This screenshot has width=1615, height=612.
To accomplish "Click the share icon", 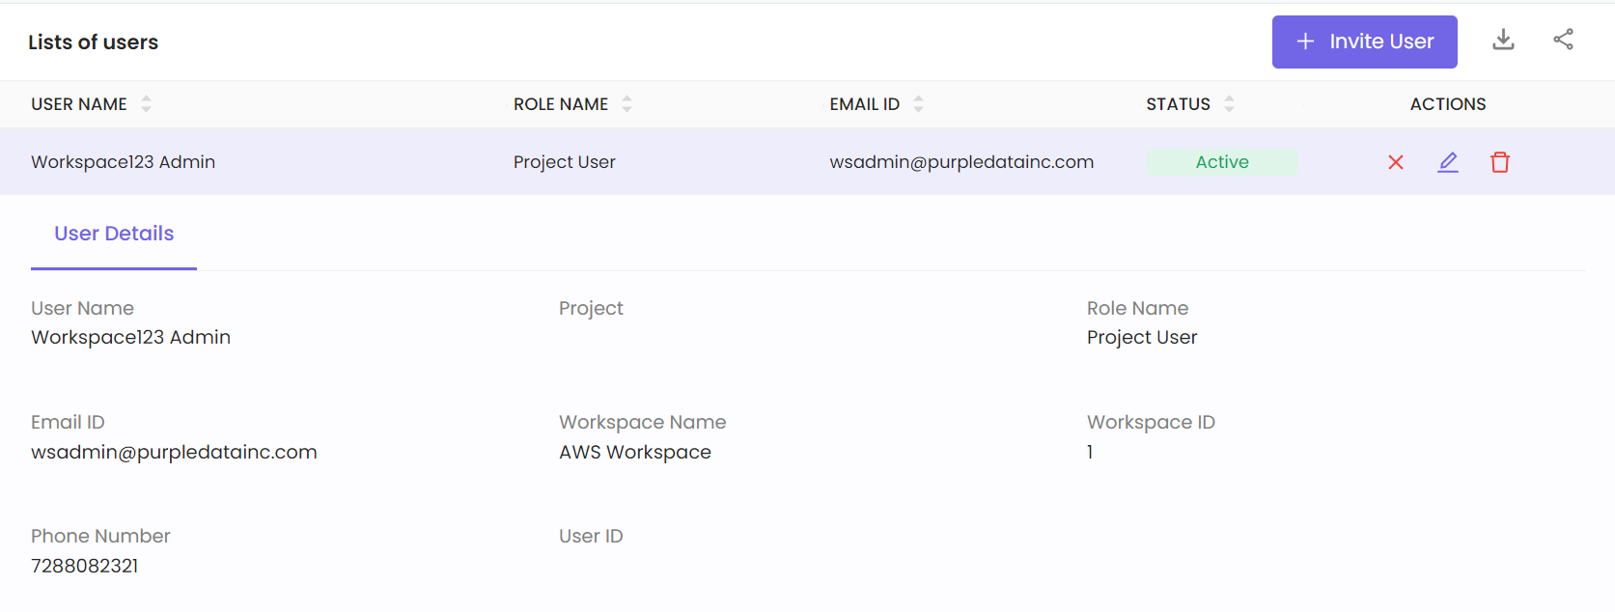I will tap(1563, 40).
